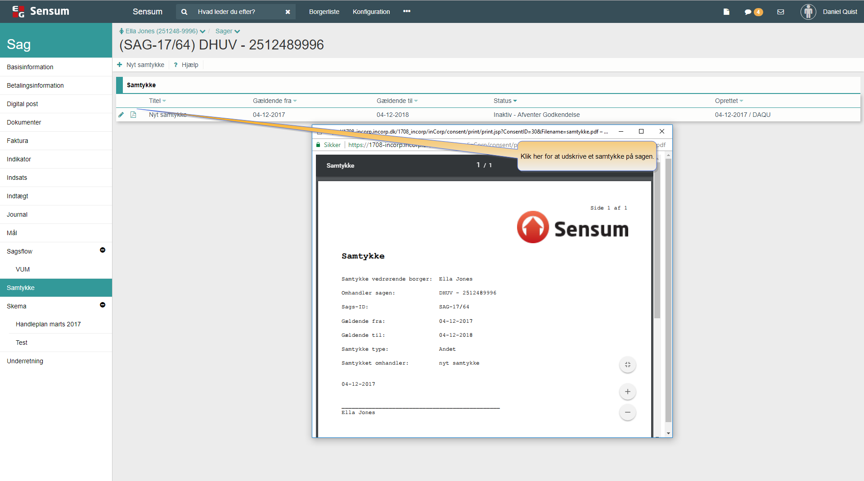Click fit-to-page button in PDF viewer

628,365
